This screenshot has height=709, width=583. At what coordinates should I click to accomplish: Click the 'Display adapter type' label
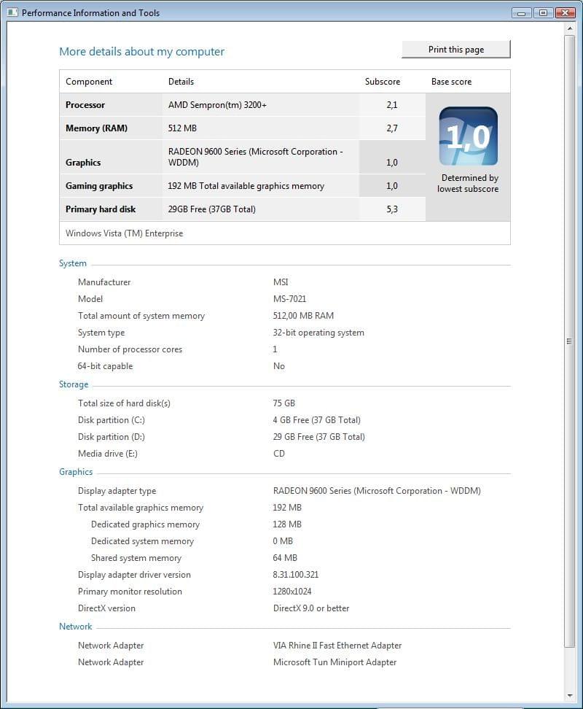tap(117, 491)
